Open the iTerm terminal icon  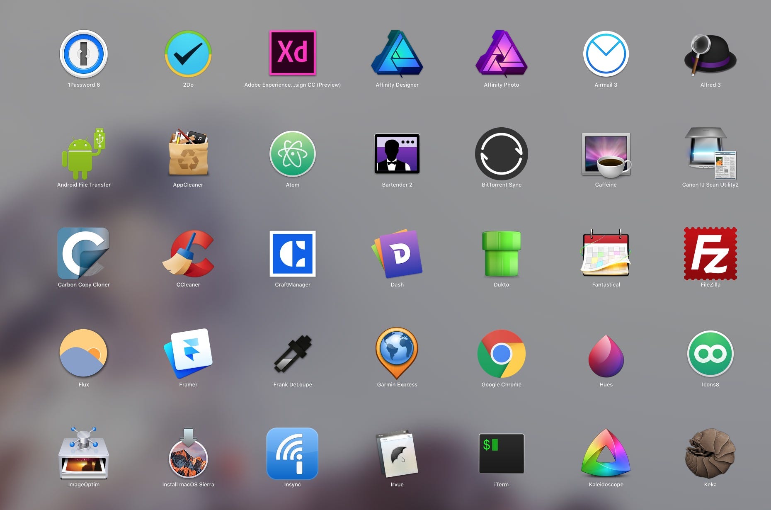(x=502, y=454)
